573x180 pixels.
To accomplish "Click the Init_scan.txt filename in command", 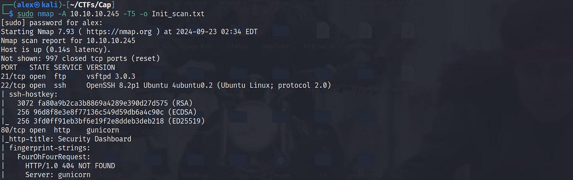I will click(178, 14).
